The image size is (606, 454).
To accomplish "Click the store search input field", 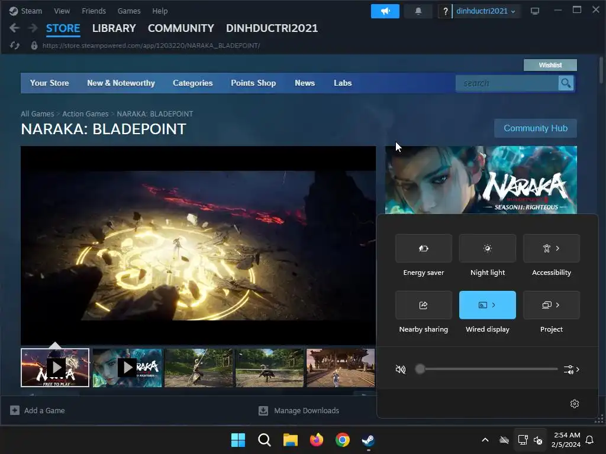I will [x=507, y=83].
